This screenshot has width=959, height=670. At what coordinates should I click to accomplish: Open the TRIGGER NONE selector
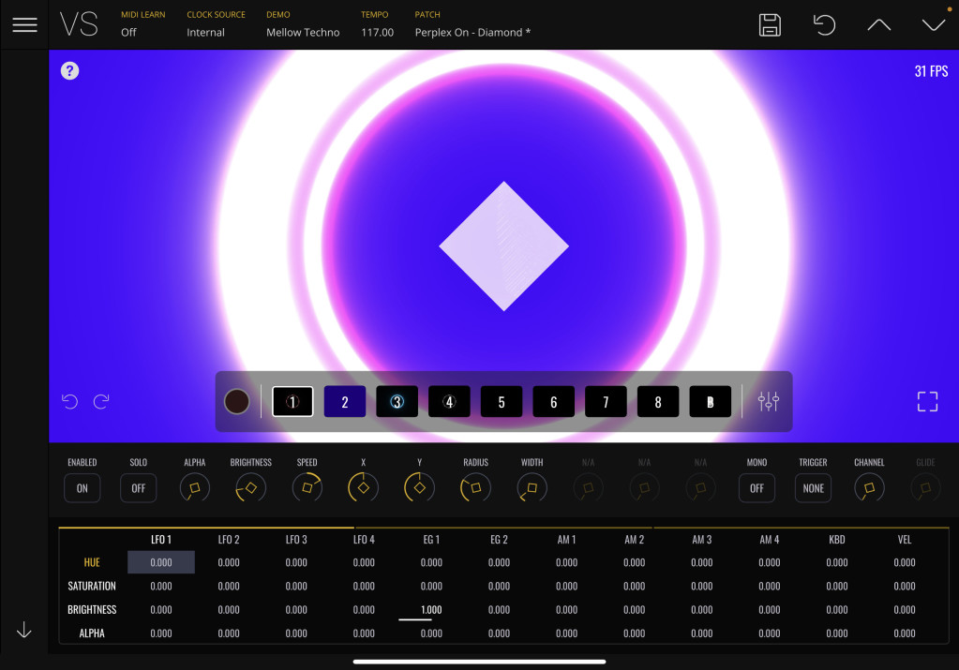[813, 488]
